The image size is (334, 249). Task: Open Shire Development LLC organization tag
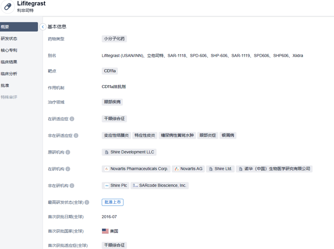pos(129,152)
